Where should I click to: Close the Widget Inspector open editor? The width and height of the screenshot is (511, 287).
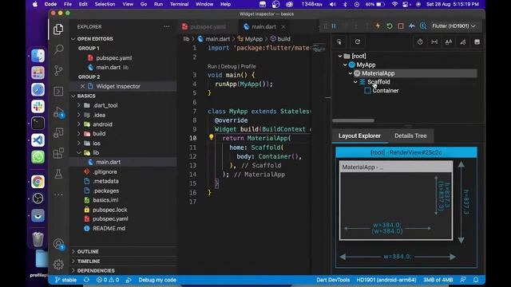tap(82, 86)
